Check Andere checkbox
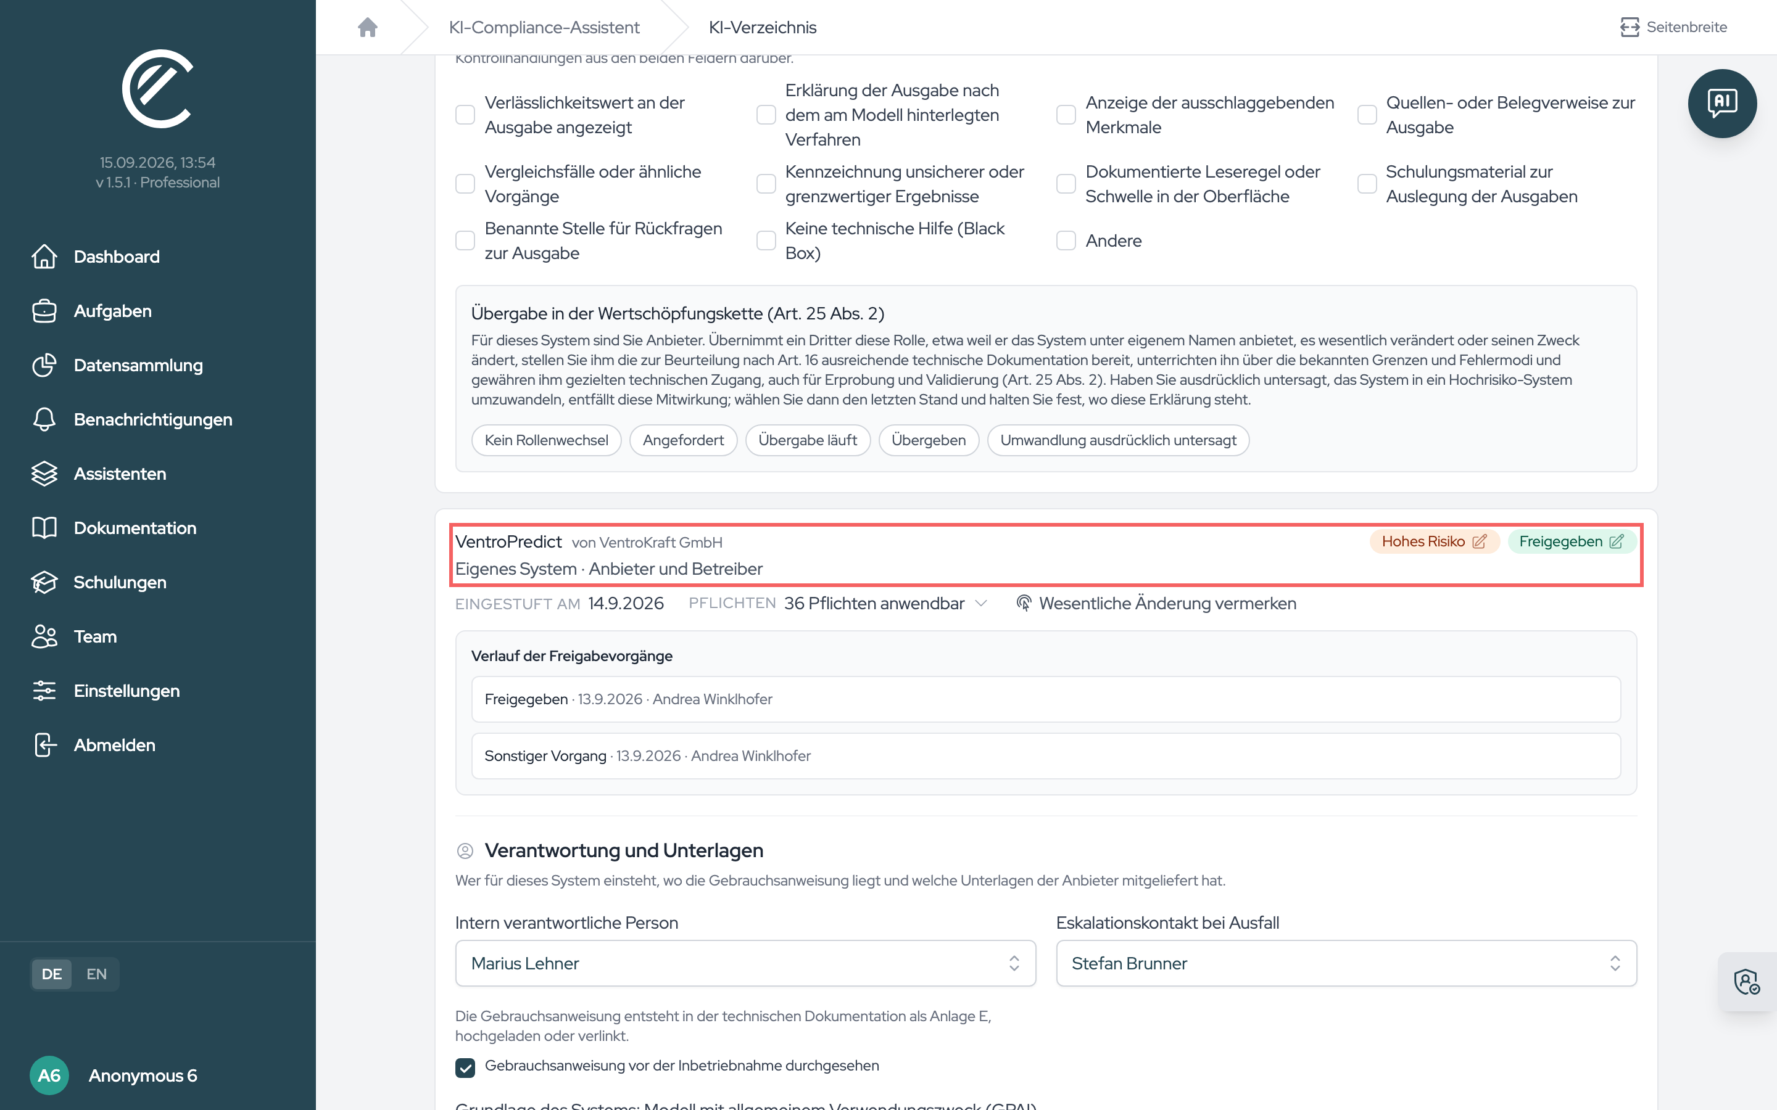1777x1110 pixels. [1066, 240]
